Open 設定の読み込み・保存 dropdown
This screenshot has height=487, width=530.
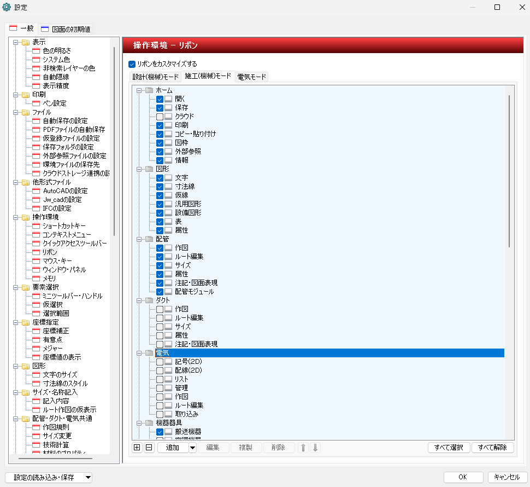coord(48,477)
